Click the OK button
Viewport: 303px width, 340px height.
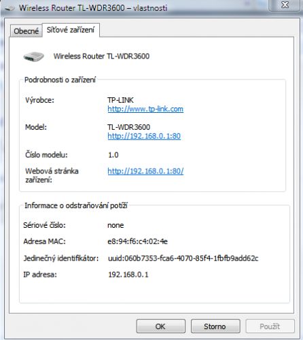[x=161, y=326]
